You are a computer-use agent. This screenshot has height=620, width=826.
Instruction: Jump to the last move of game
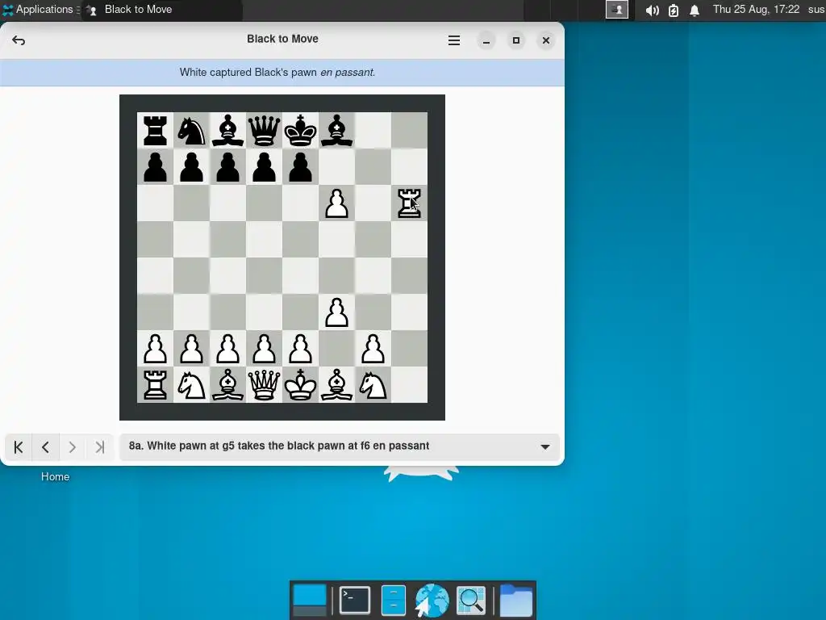coord(100,447)
